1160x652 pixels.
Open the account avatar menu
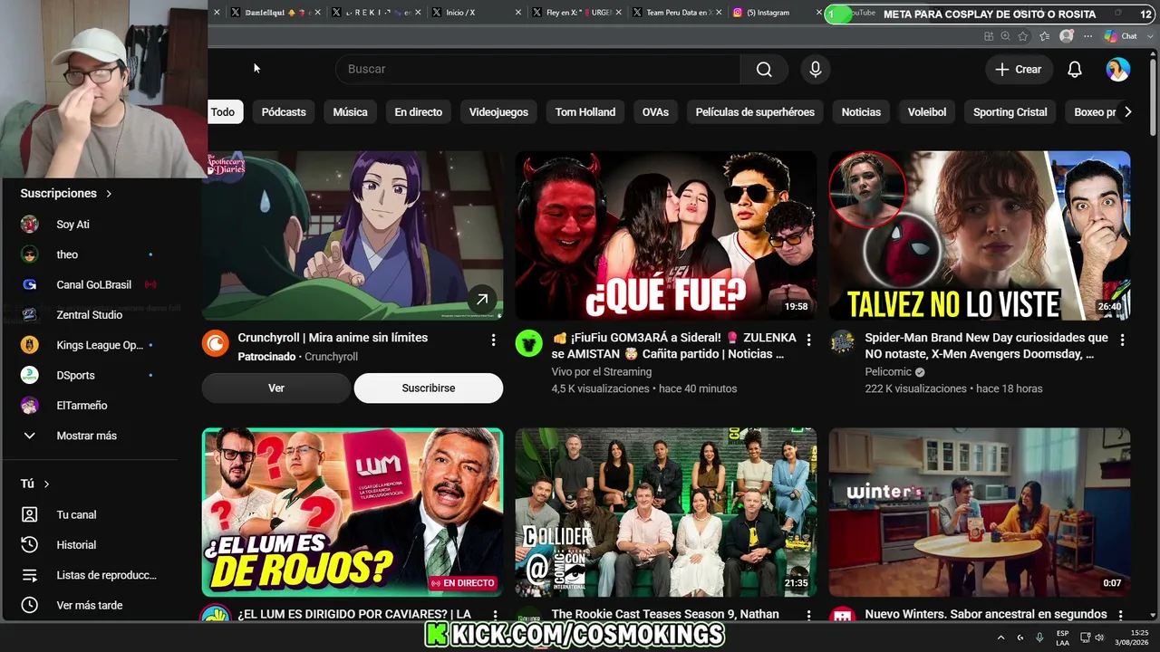coord(1118,69)
